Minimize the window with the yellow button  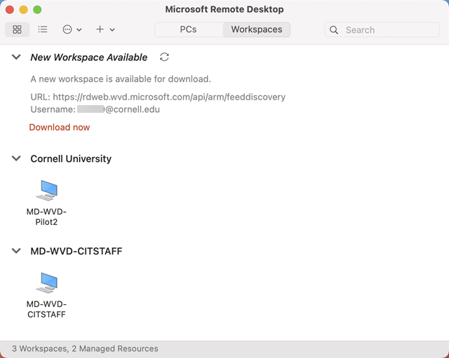click(x=23, y=10)
